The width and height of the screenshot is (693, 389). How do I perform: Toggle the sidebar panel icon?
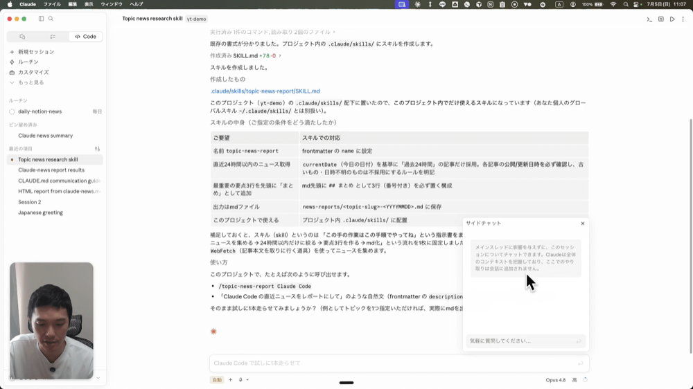tap(41, 19)
